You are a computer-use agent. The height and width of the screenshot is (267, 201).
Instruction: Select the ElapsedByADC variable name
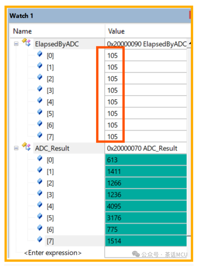pos(57,44)
